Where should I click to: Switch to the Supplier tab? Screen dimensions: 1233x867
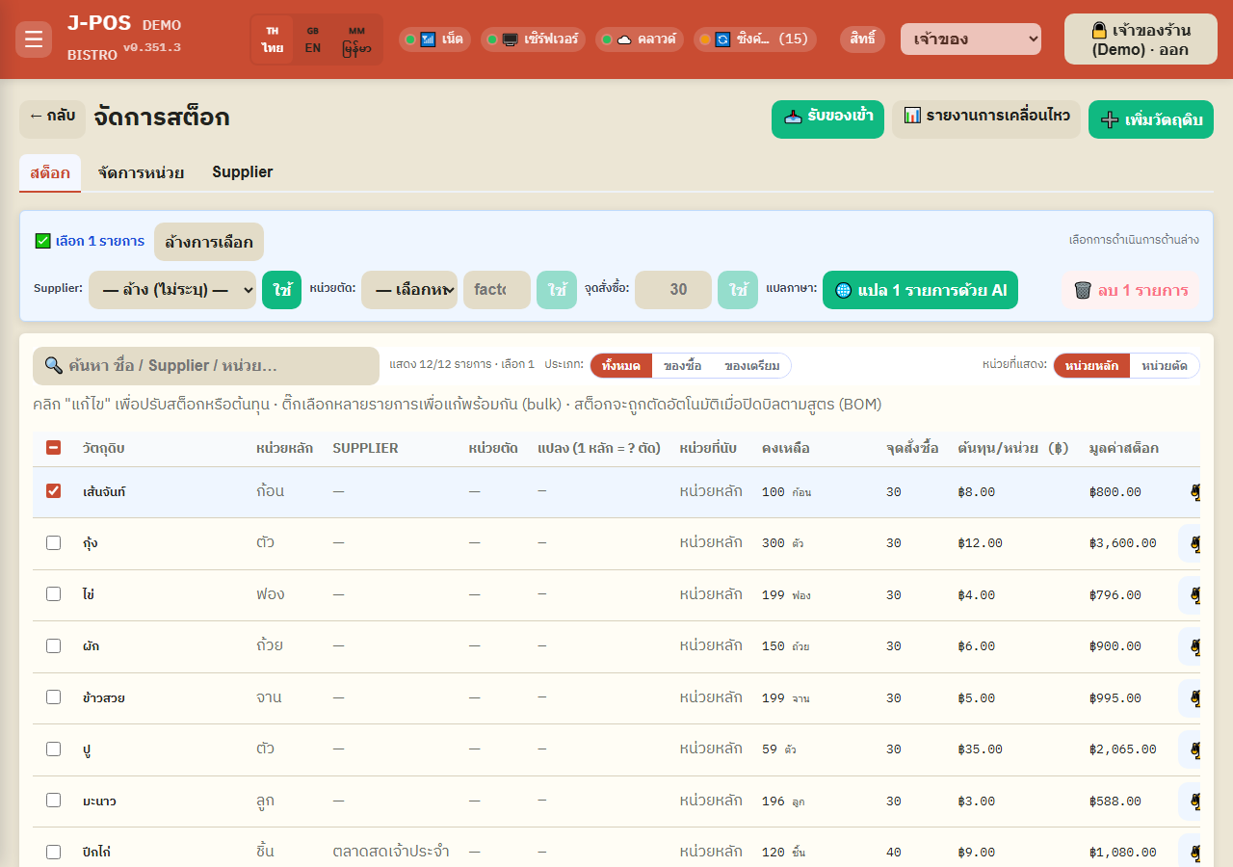[x=243, y=172]
